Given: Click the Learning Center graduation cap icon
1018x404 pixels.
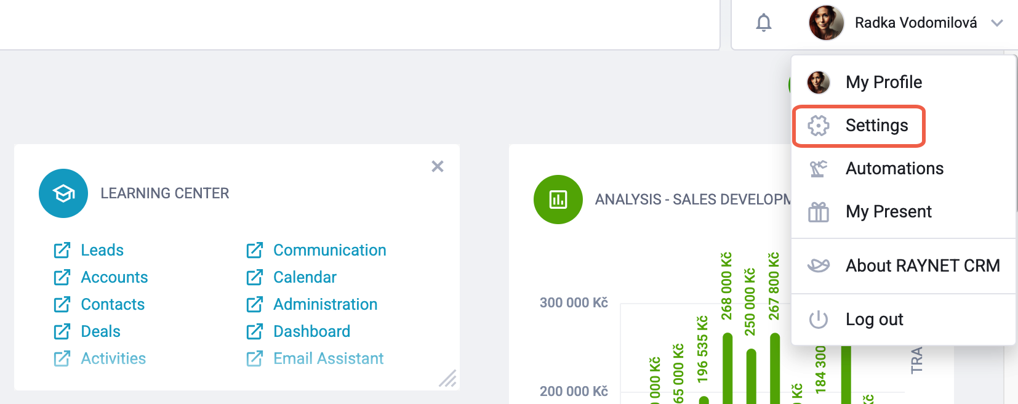Looking at the screenshot, I should (63, 193).
